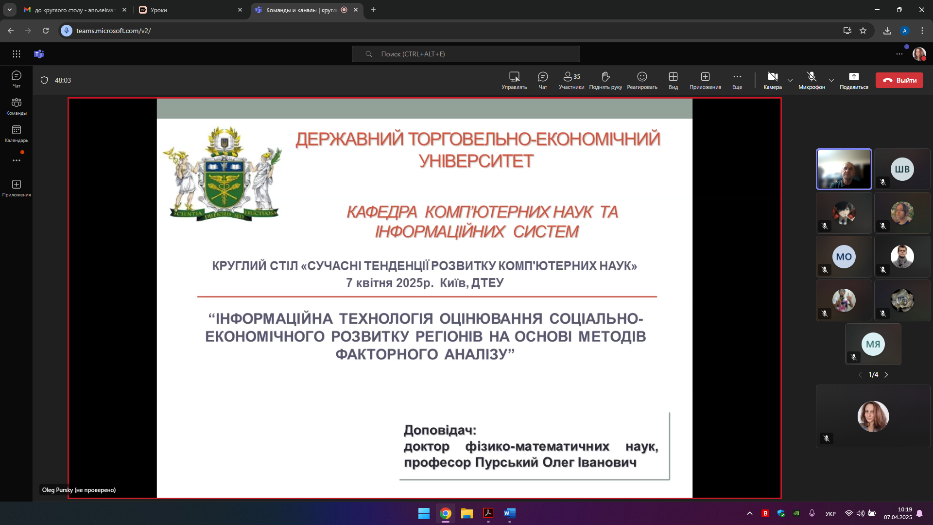Leave the meeting with Выйти

pyautogui.click(x=899, y=80)
